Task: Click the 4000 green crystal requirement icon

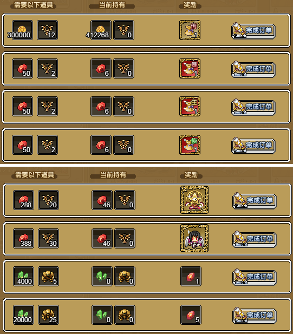Action: (x=23, y=276)
